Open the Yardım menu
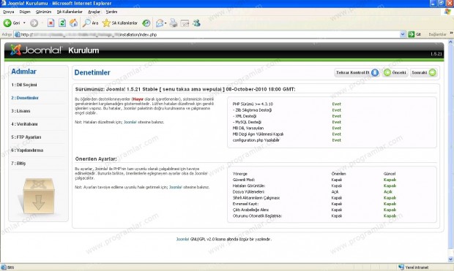 pos(111,12)
